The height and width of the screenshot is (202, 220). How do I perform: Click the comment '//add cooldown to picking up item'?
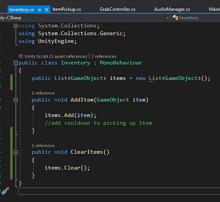[x=99, y=123]
